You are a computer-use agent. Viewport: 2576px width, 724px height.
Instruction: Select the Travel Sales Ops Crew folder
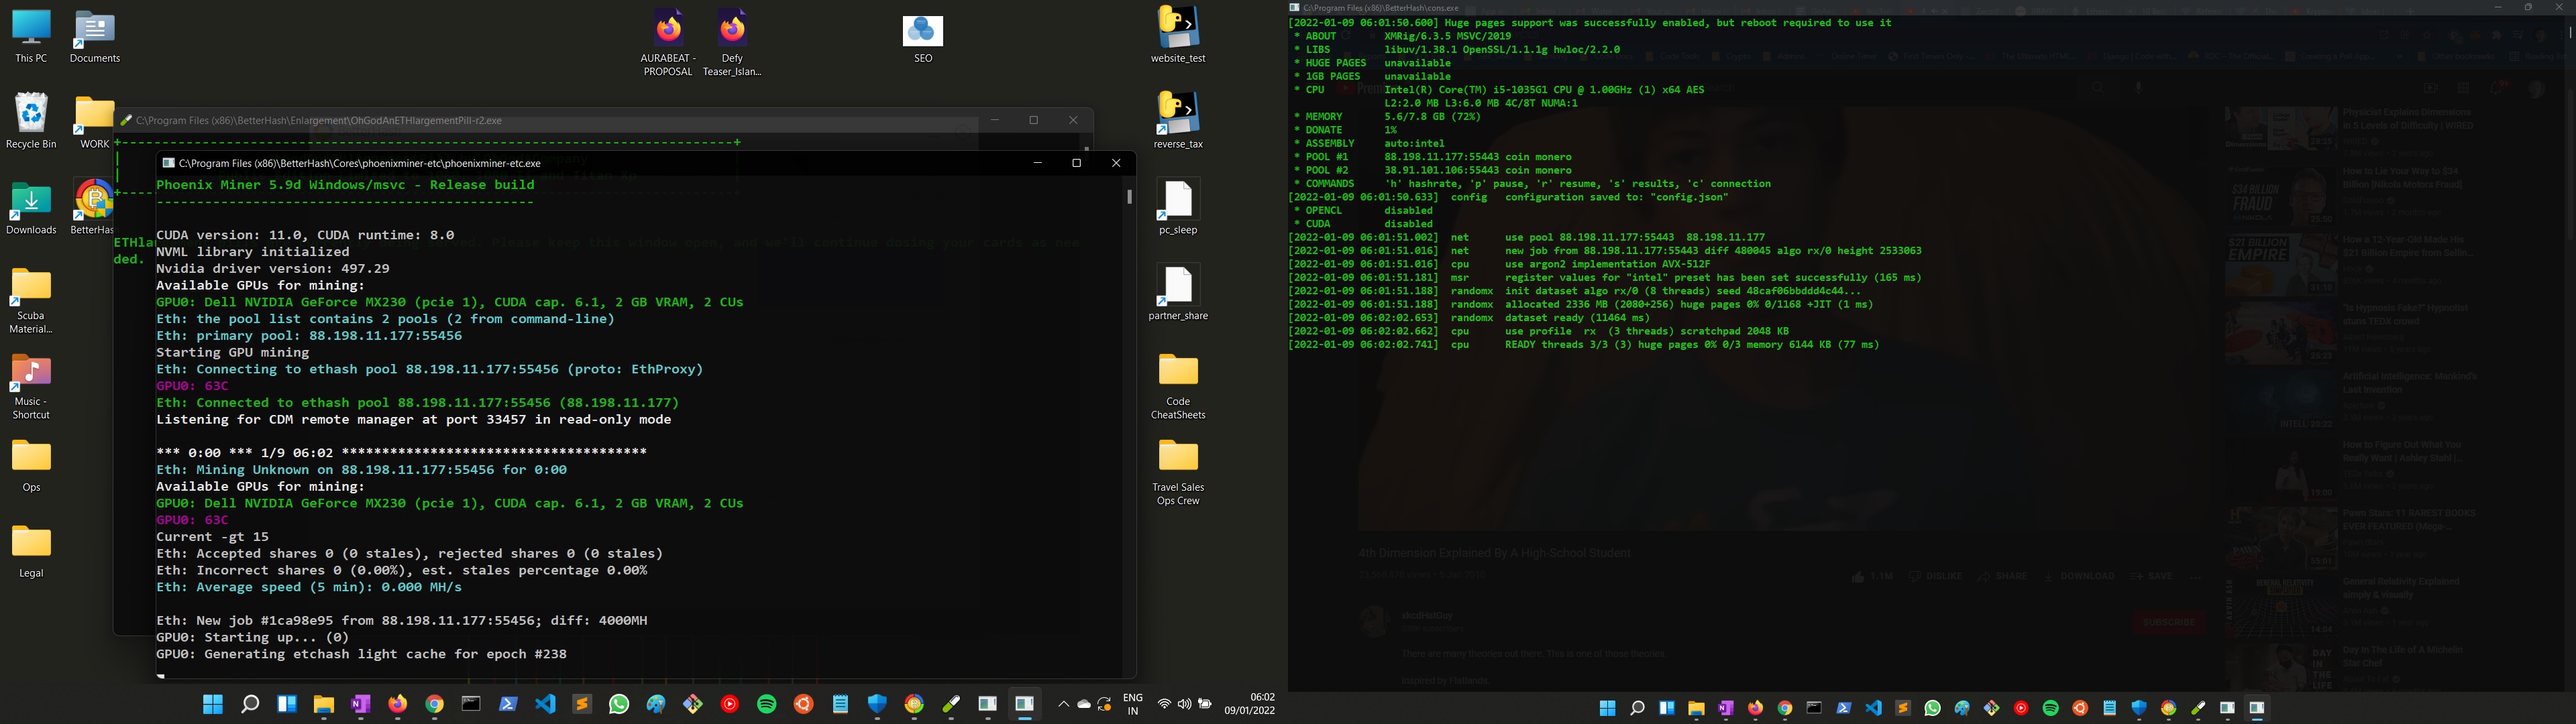tap(1178, 472)
